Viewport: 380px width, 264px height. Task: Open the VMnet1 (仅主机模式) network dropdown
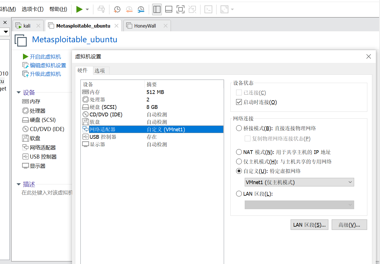coord(299,182)
